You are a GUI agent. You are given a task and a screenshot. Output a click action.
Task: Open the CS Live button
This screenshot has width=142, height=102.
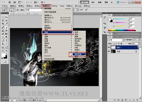[121, 2]
